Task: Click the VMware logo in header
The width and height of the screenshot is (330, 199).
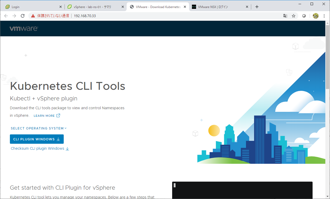Action: point(24,29)
